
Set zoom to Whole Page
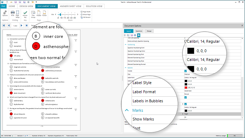coord(86,14)
